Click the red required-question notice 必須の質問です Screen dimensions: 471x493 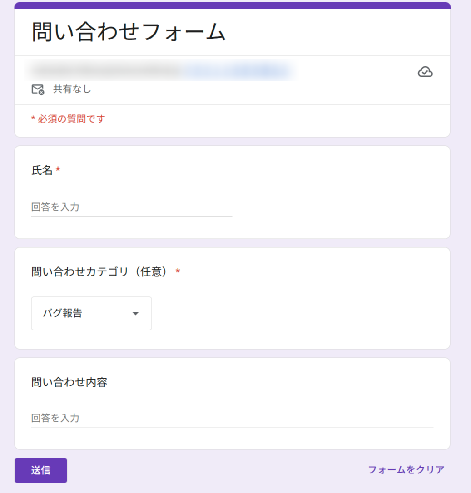tap(68, 118)
